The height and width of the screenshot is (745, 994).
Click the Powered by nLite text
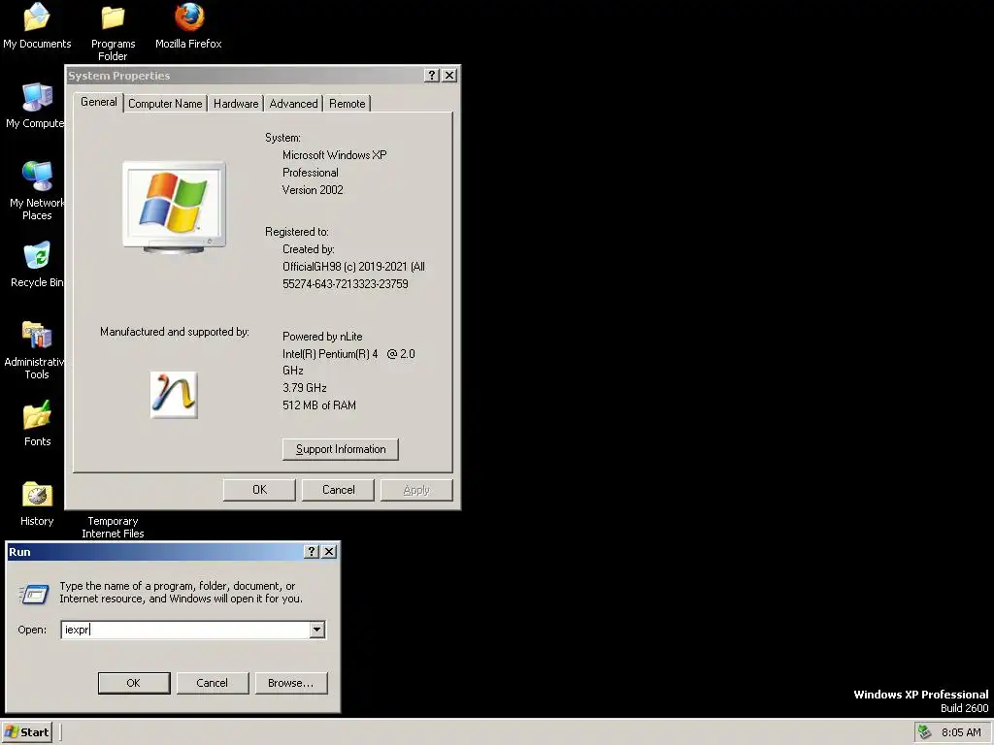click(322, 337)
